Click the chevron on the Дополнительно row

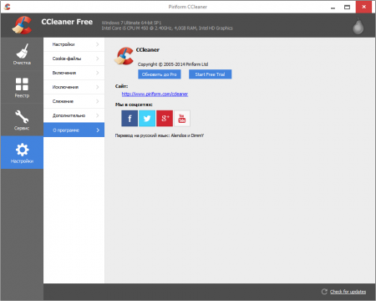98,115
